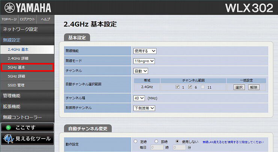Click the 帯域 column header

point(147,80)
